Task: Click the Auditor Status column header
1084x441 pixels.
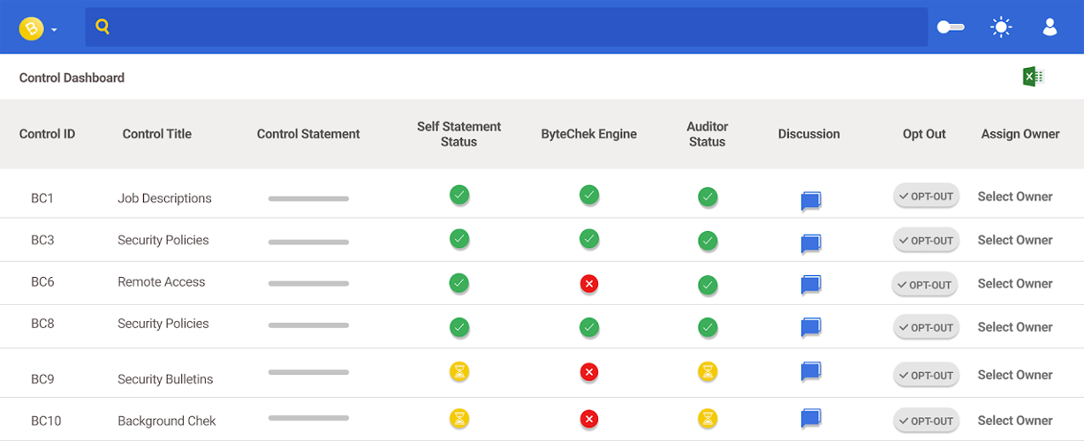Action: (x=707, y=134)
